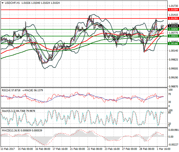Viewport: 179px width, 152px height.
Task: Click the Stochastic scale level 80
Action: click(x=170, y=113)
